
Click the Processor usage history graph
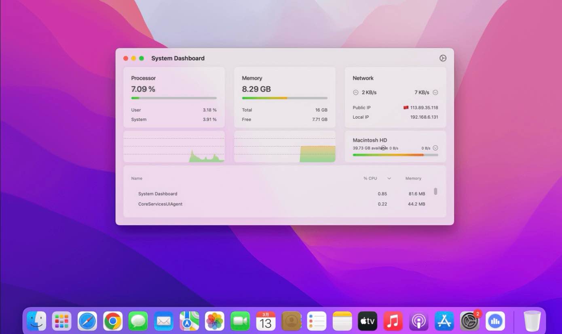click(174, 147)
